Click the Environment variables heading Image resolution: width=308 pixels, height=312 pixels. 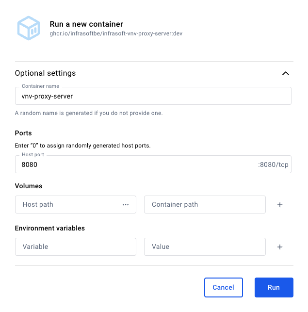pos(50,228)
